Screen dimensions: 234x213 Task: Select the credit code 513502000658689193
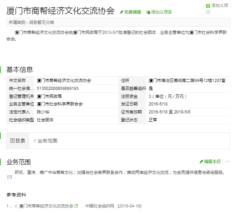click(58, 89)
